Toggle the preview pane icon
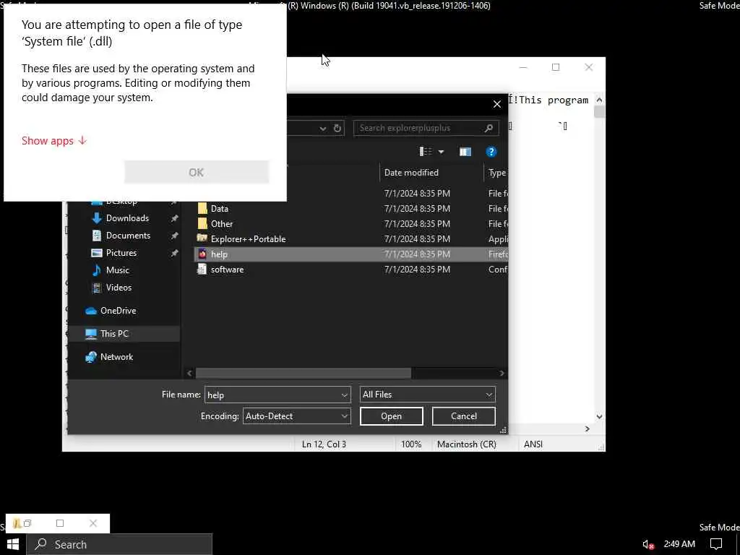This screenshot has height=555, width=740. click(x=465, y=152)
